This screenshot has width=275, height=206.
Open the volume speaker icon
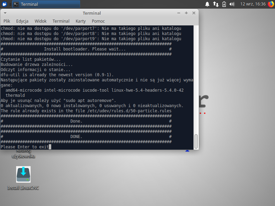(232, 4)
